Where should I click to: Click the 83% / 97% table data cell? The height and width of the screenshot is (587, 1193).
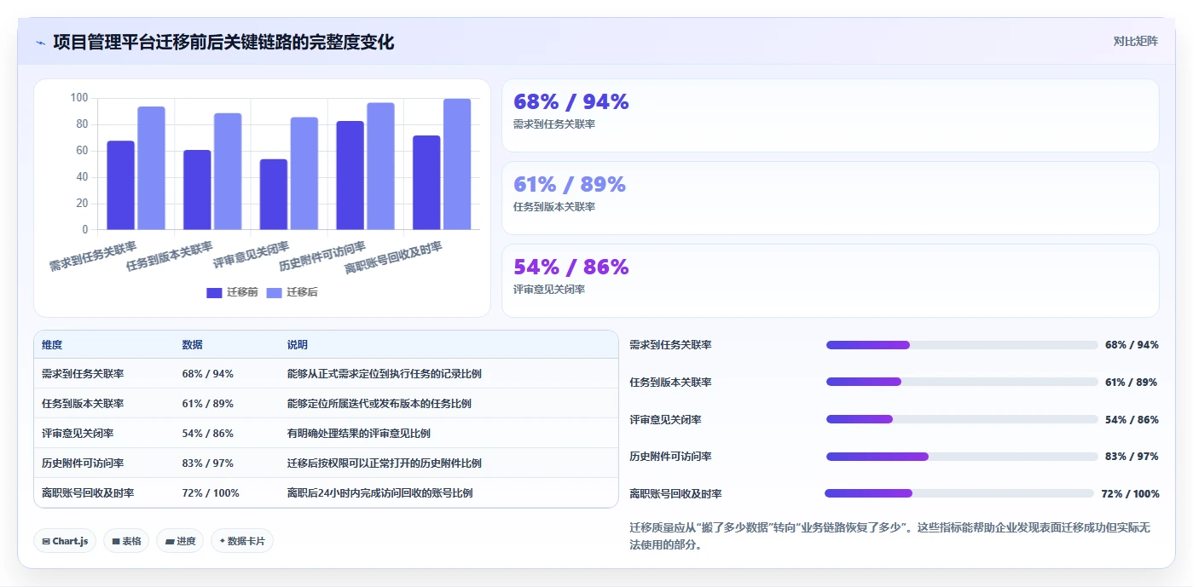[207, 463]
